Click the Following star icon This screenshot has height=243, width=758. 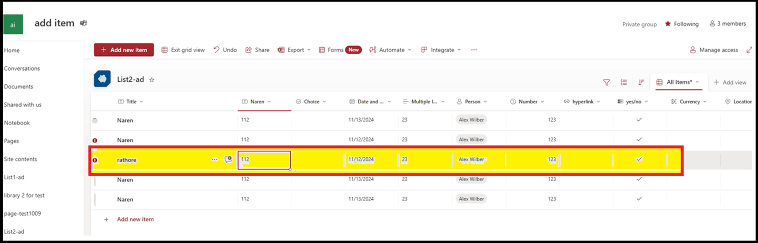[668, 24]
